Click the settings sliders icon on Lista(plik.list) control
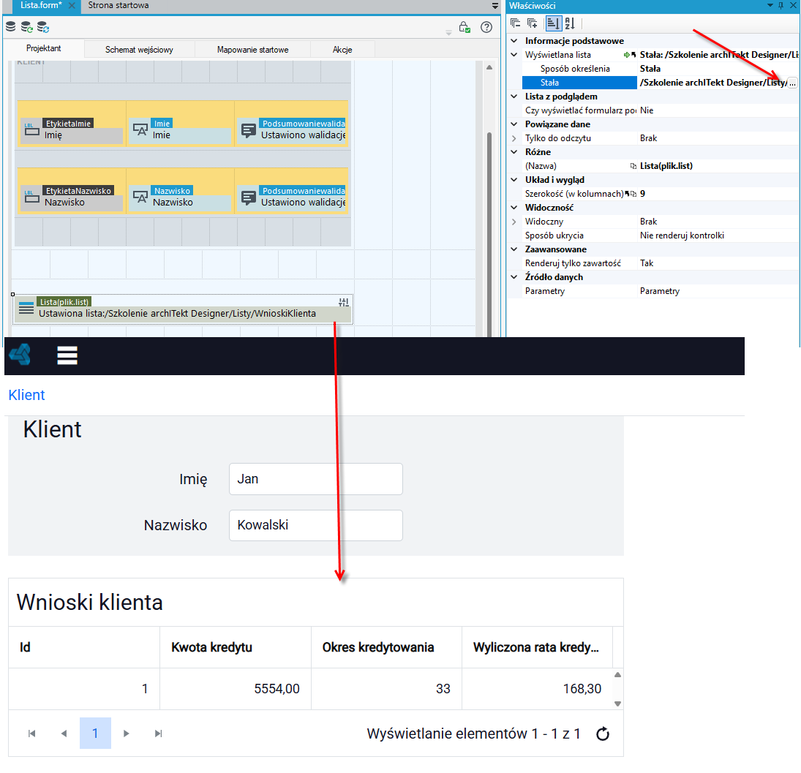This screenshot has width=801, height=773. (x=343, y=302)
